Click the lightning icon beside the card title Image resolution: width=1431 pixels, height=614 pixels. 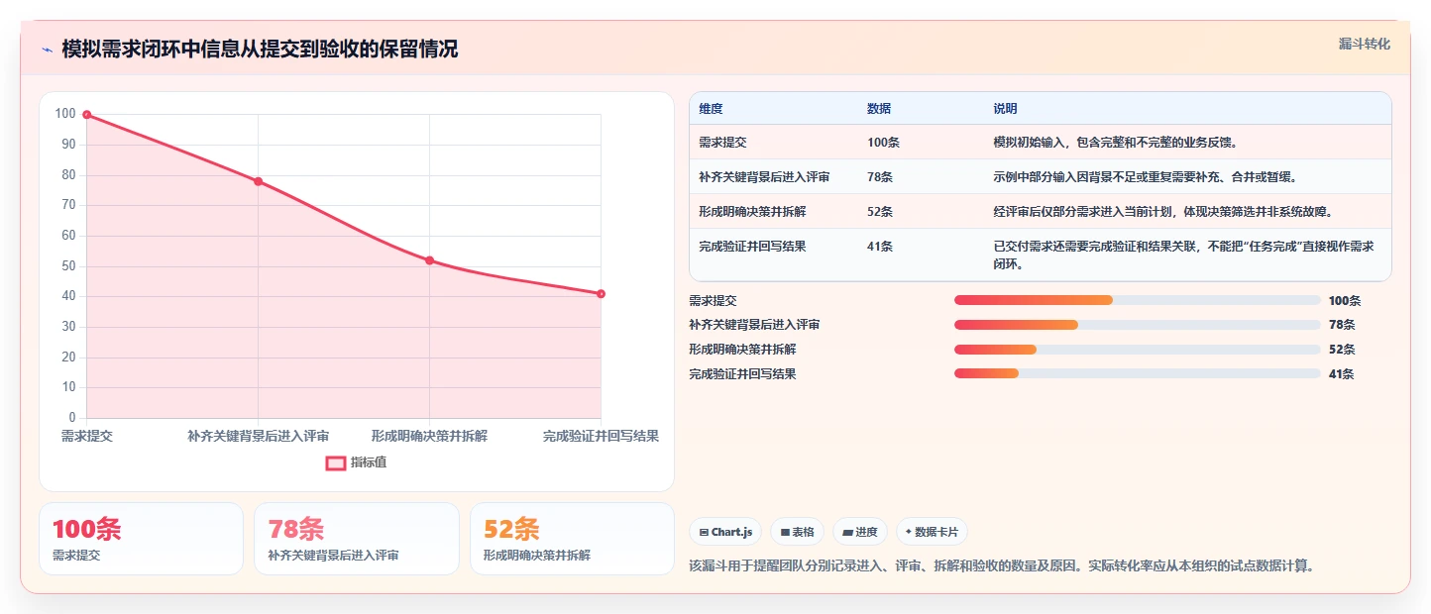click(x=47, y=50)
